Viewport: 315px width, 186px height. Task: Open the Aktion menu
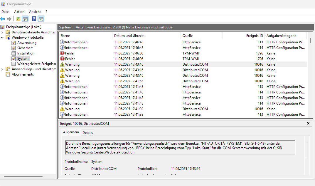(x=19, y=12)
